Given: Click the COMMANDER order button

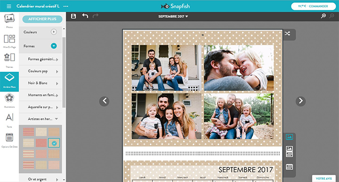Looking at the screenshot, I should tap(313, 6).
